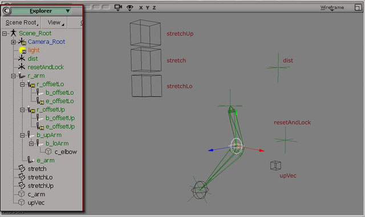Click the circular C icon beside Explorer title
The width and height of the screenshot is (365, 217).
pos(6,11)
